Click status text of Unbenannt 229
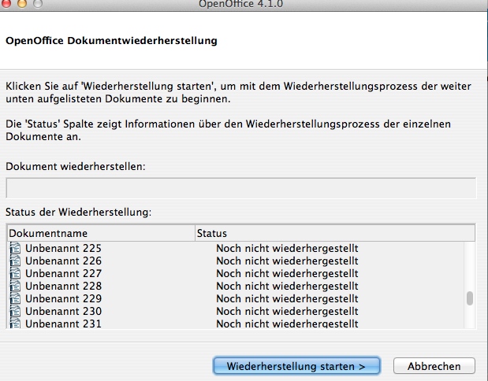The image size is (488, 381). pyautogui.click(x=287, y=298)
